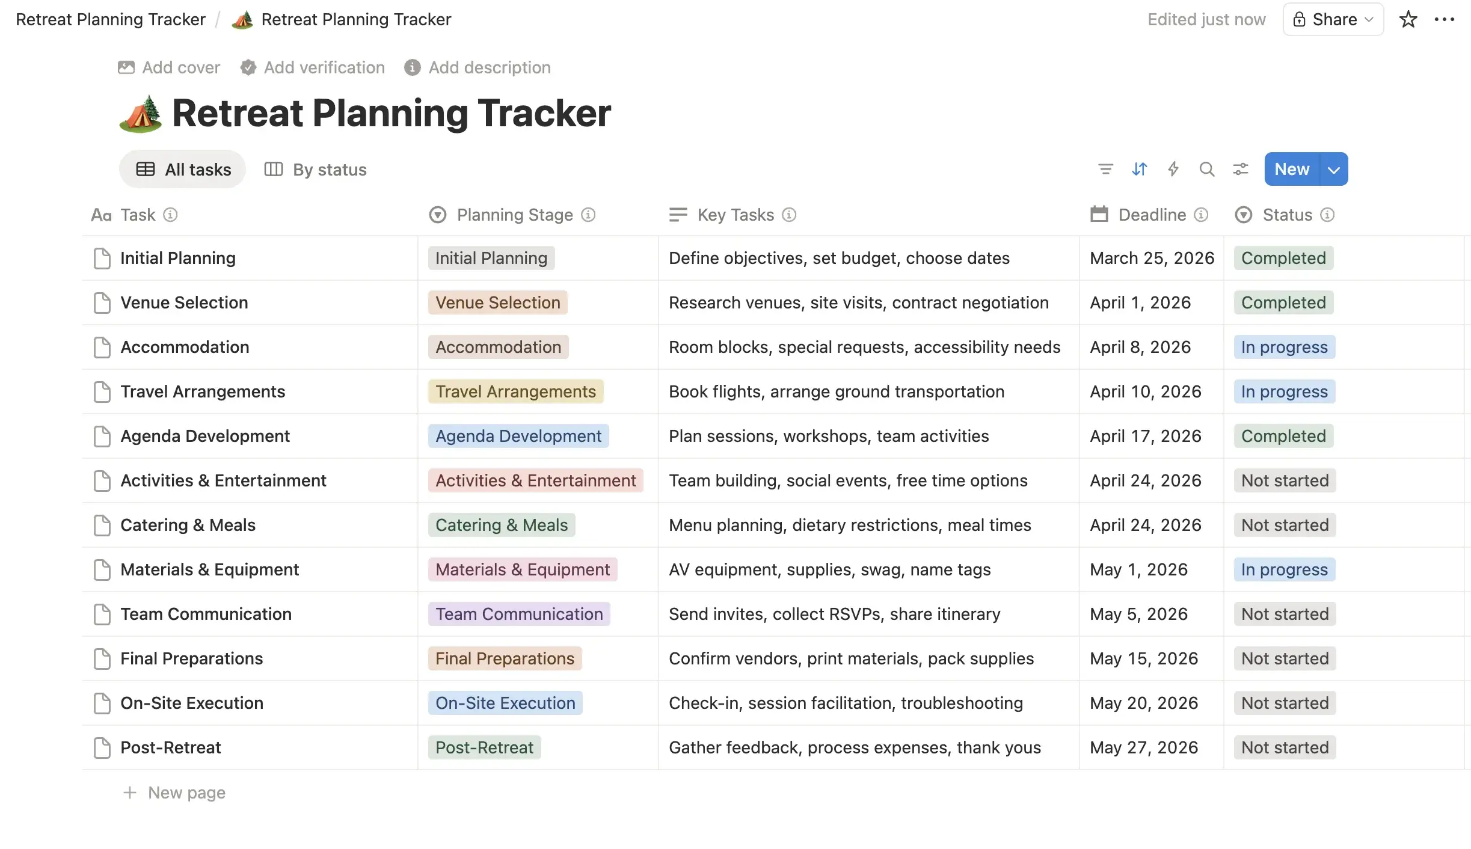The image size is (1471, 849).
Task: Open the New button dropdown chevron
Action: [1333, 169]
